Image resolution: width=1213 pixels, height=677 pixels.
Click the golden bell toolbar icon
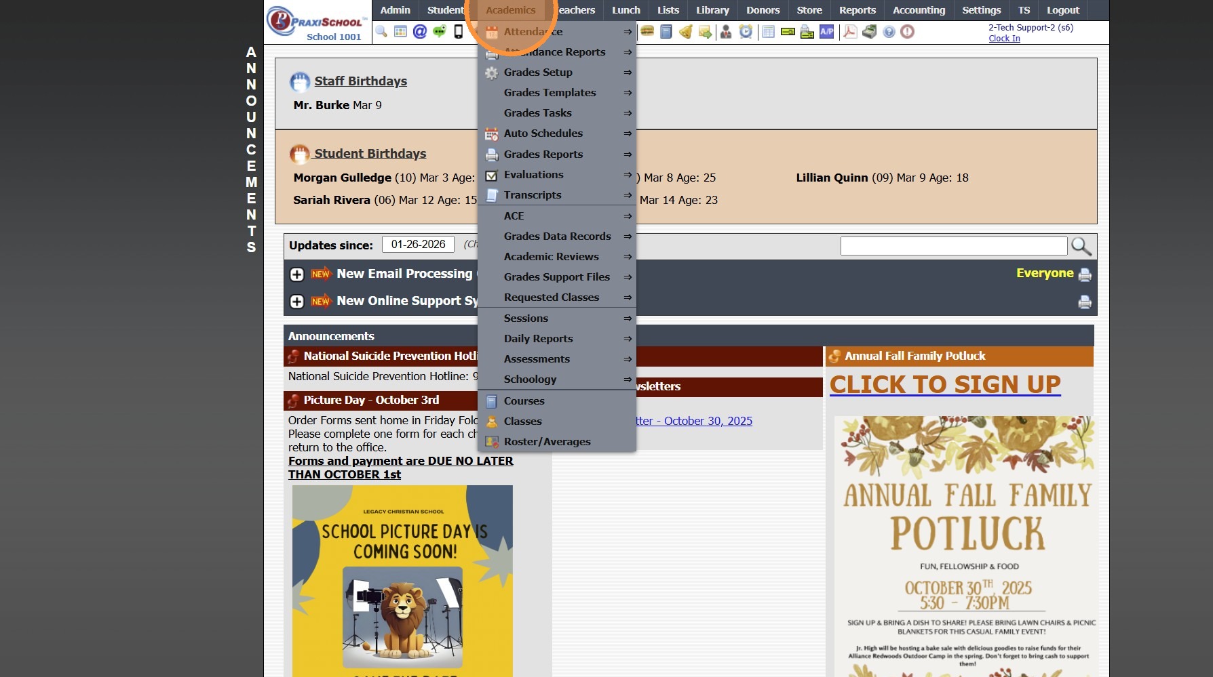tap(686, 32)
